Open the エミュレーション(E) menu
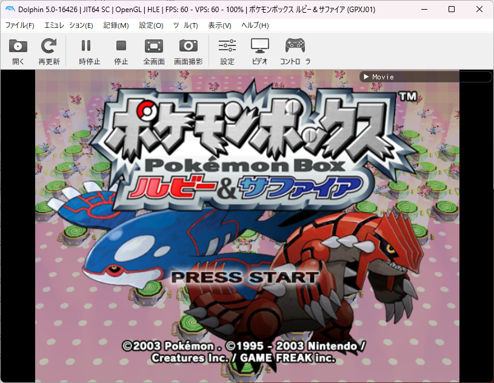494x383 pixels. 68,25
